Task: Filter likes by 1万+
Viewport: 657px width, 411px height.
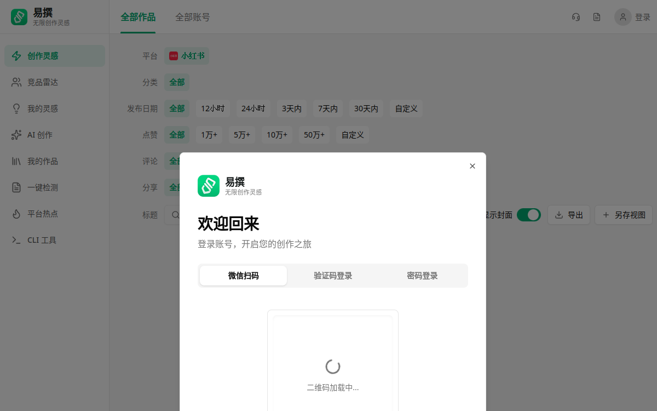Action: [209, 135]
